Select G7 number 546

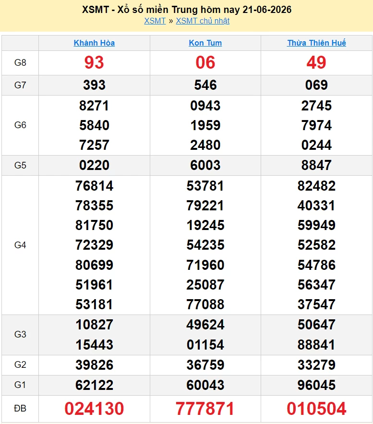click(205, 85)
